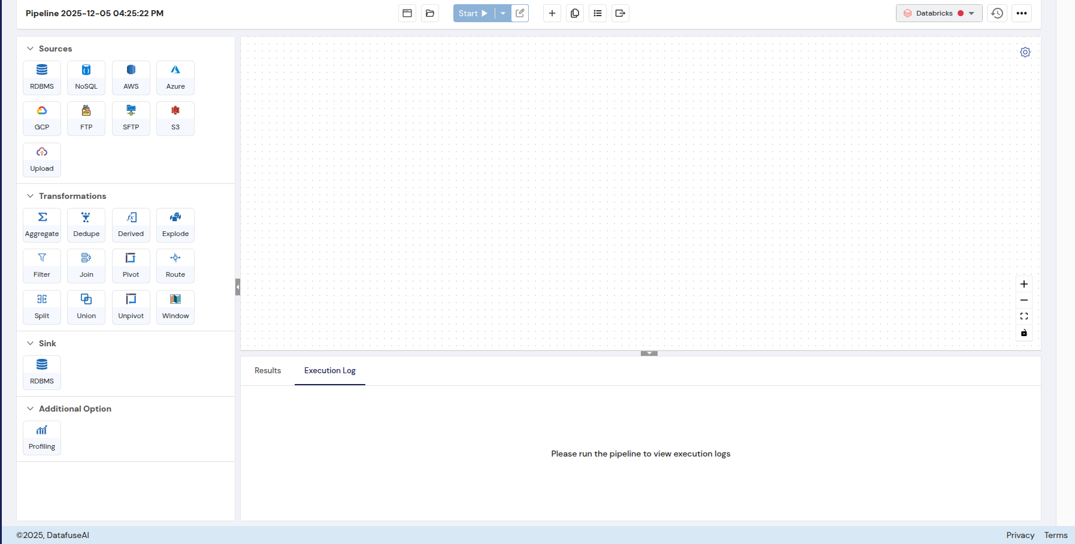Click the Unpivot transformation icon
The height and width of the screenshot is (544, 1075).
point(131,307)
